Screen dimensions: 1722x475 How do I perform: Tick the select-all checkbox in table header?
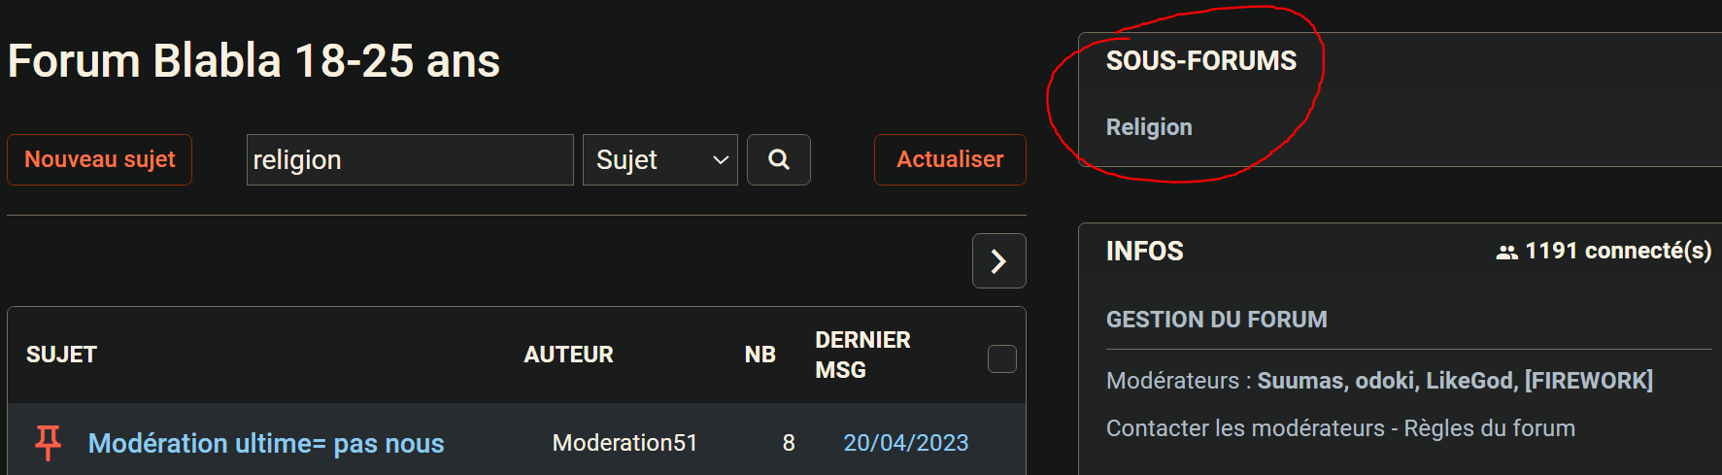pyautogui.click(x=1001, y=358)
